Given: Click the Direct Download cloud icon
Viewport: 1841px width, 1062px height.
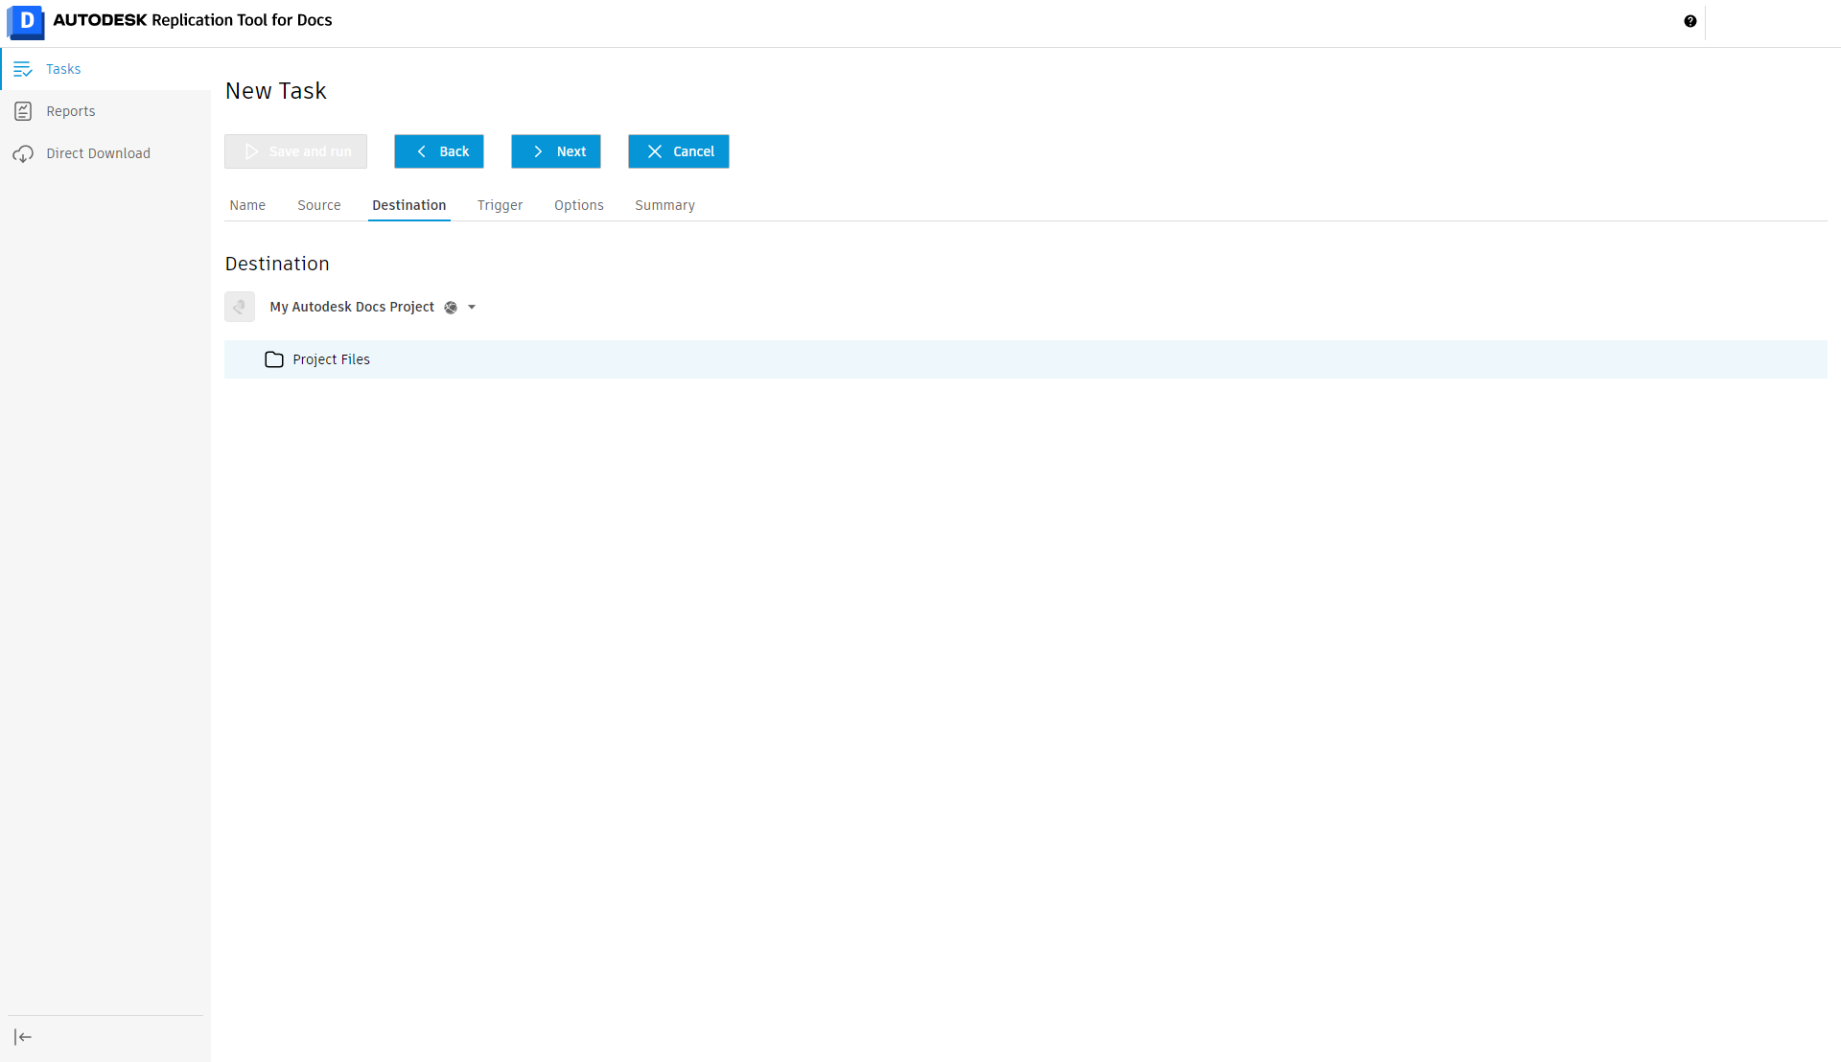Looking at the screenshot, I should tap(23, 153).
